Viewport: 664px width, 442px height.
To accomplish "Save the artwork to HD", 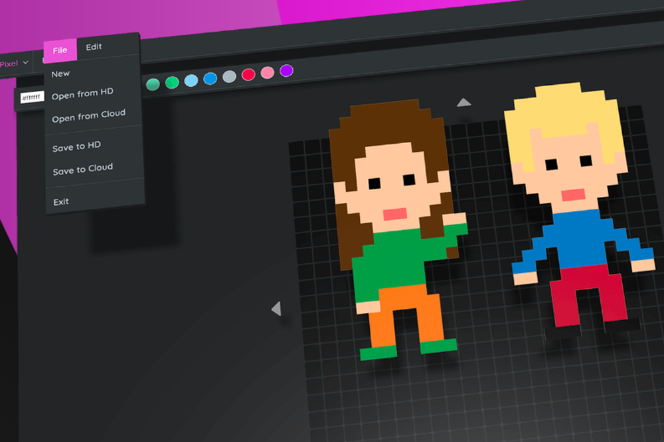I will point(74,147).
